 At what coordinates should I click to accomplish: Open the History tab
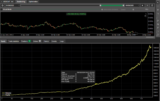point(46,41)
